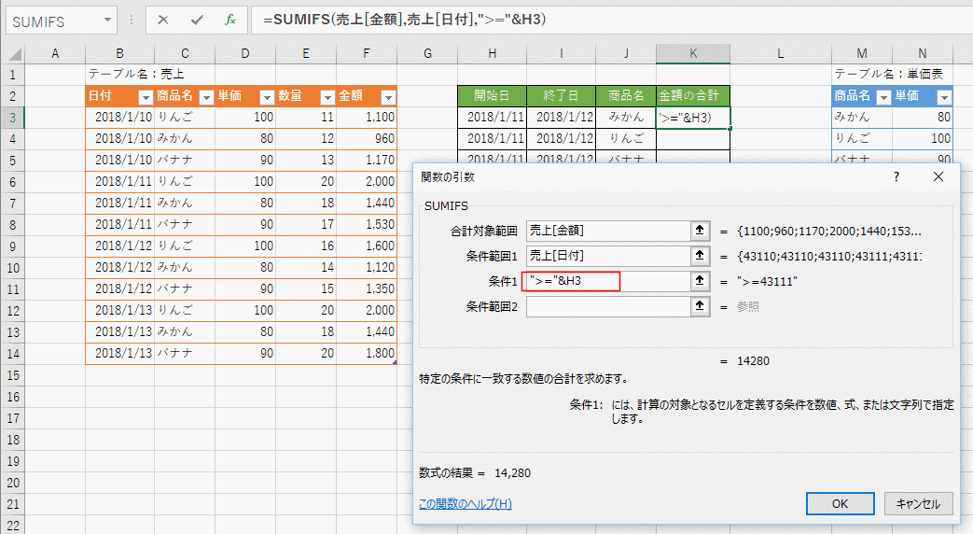Screen dimensions: 973x534
Task: Click range selector icon beside 条件範囲2 field
Action: tap(697, 306)
